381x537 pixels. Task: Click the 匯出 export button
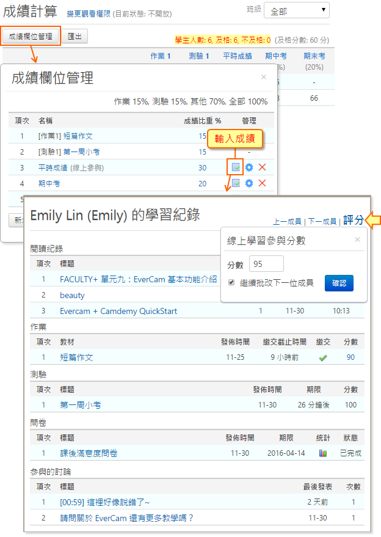(75, 36)
